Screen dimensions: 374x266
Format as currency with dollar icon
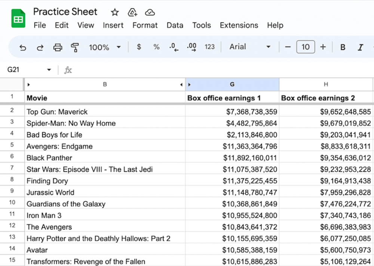139,47
